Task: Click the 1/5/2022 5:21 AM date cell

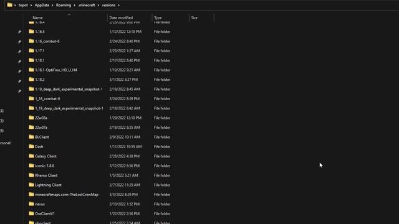Action: [x=123, y=175]
